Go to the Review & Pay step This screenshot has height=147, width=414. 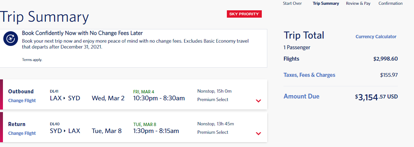(x=358, y=3)
